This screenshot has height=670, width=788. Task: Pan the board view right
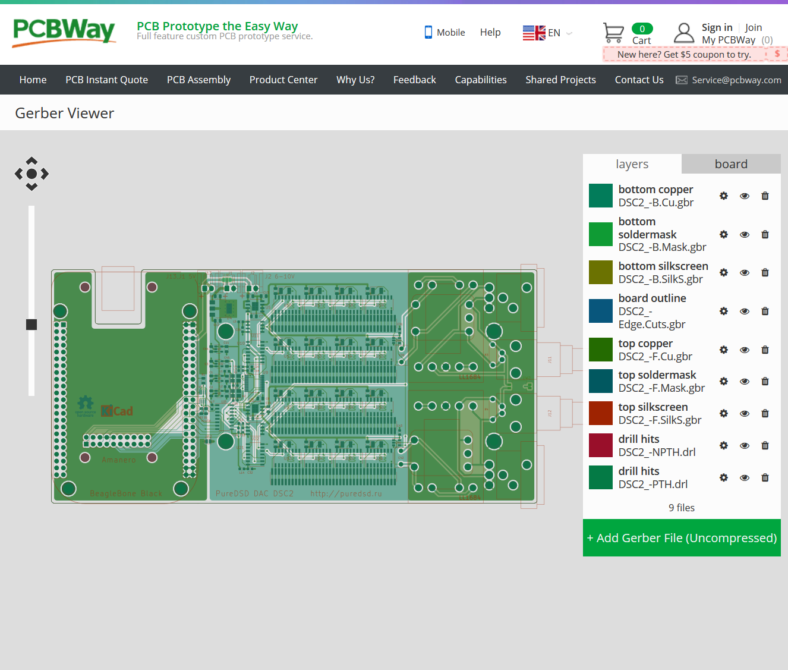pos(45,174)
